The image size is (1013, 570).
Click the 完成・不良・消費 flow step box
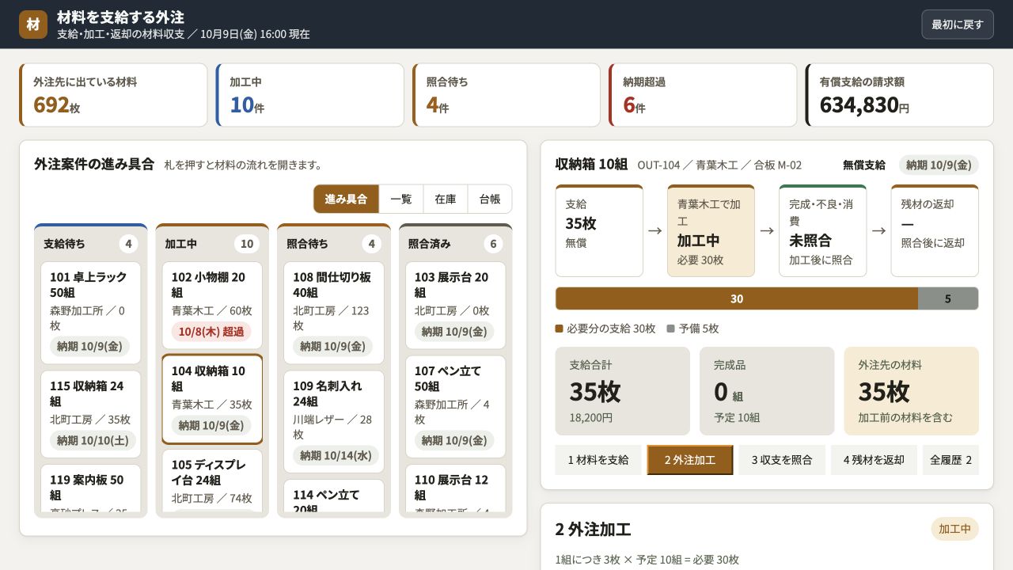pyautogui.click(x=822, y=231)
